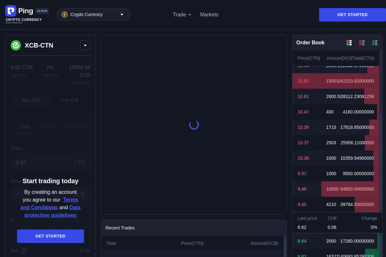Click the ALPHA badge next to Ping
Image resolution: width=386 pixels, height=257 pixels.
[x=42, y=11]
